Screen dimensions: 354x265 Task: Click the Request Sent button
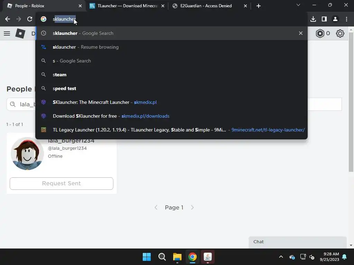coord(62,184)
